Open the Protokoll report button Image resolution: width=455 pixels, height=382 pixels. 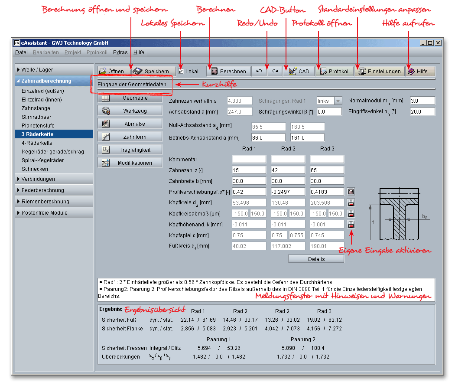[334, 72]
